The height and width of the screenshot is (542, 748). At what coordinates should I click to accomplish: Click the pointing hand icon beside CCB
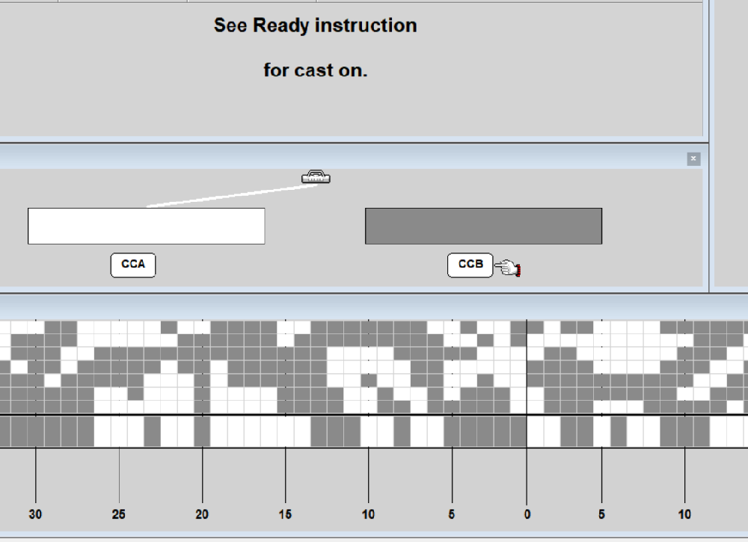pyautogui.click(x=508, y=267)
